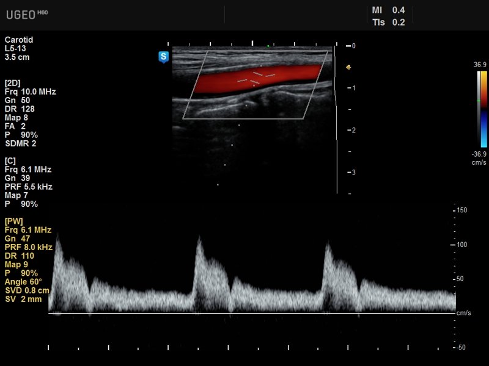Click the green center dot above the image
The width and height of the screenshot is (489, 366).
tap(268, 46)
